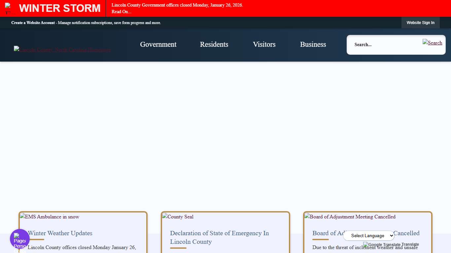Click the purple Page/Personalization widget
The width and height of the screenshot is (451, 253).
19,238
